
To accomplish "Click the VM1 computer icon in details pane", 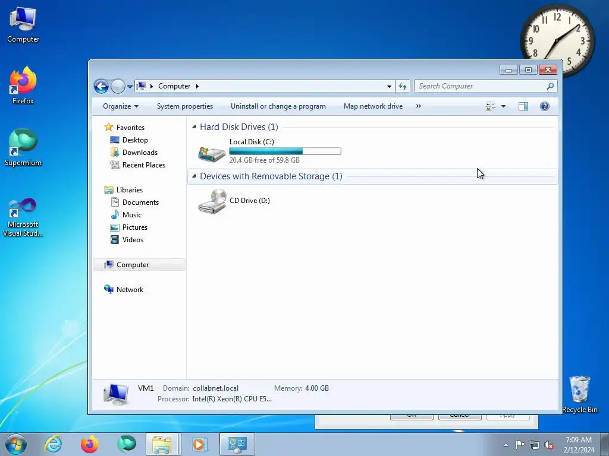I will tap(116, 394).
